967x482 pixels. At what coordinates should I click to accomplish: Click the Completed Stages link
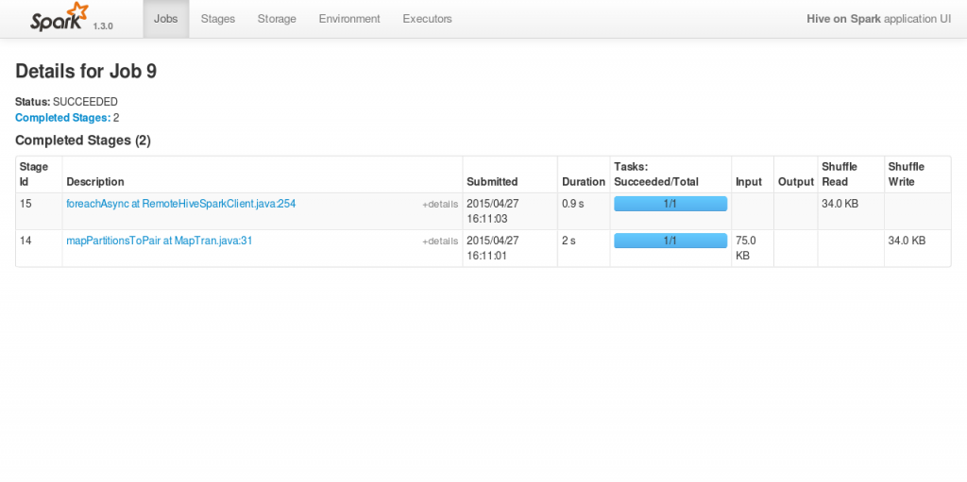click(63, 118)
